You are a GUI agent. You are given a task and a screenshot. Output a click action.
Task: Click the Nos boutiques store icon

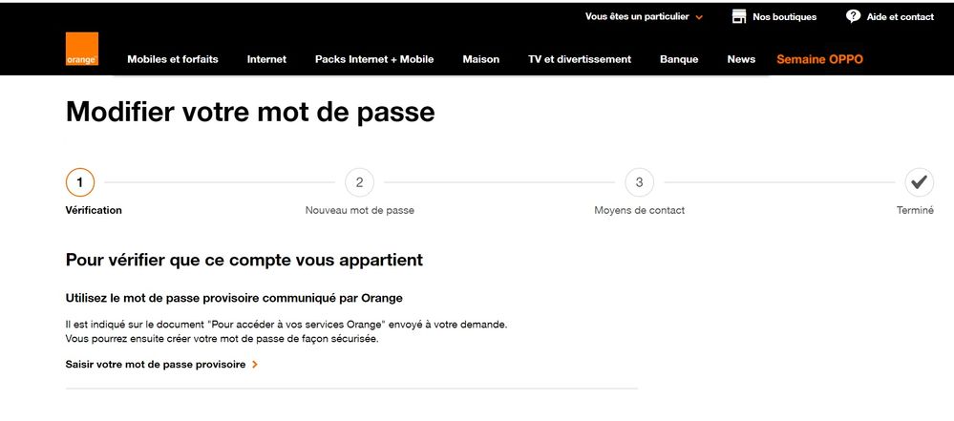click(x=739, y=16)
